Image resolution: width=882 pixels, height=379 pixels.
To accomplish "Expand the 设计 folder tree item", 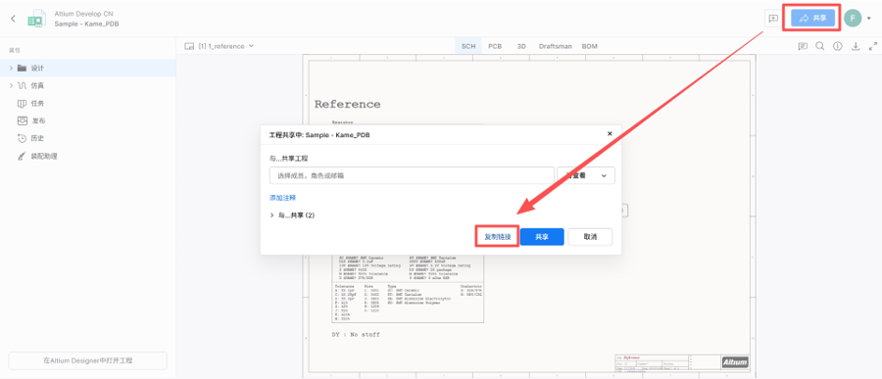I will [x=11, y=68].
